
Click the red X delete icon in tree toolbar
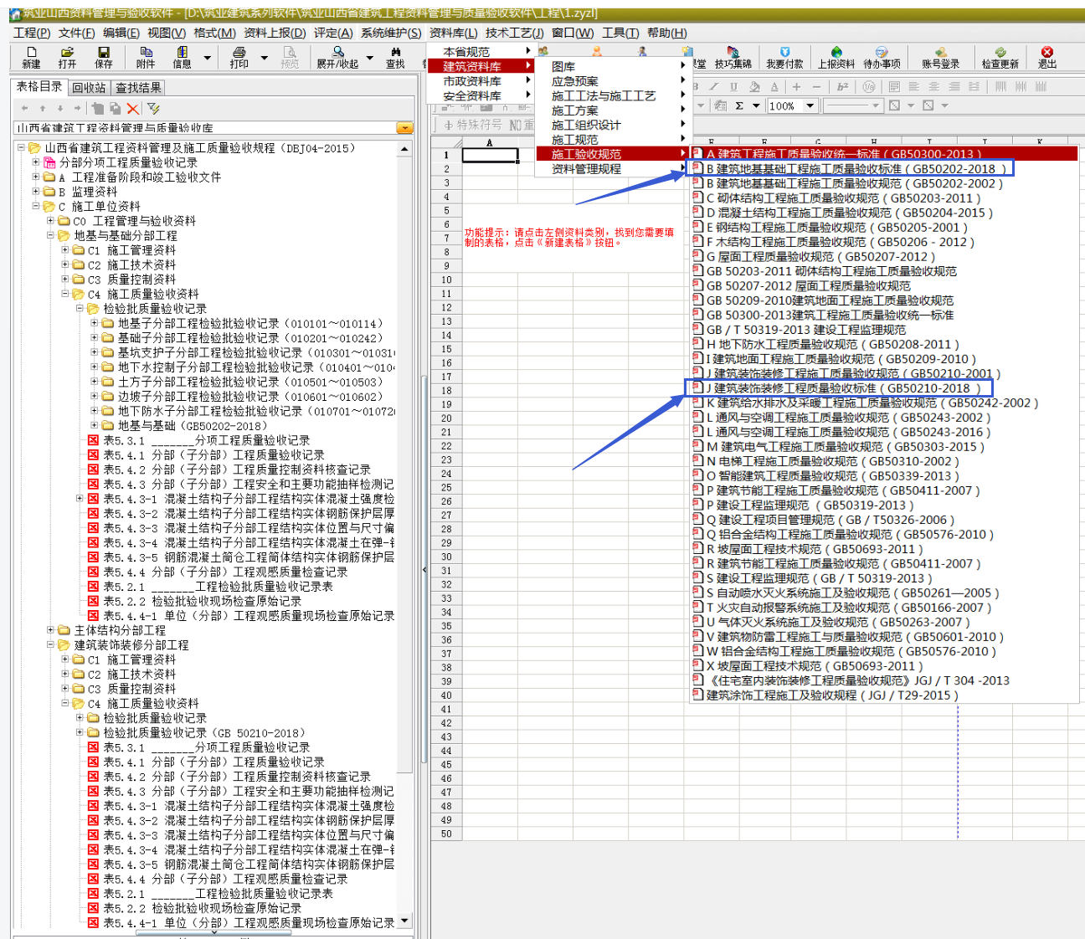coord(132,109)
